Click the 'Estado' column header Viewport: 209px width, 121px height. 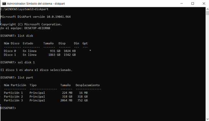pyautogui.click(x=28, y=43)
